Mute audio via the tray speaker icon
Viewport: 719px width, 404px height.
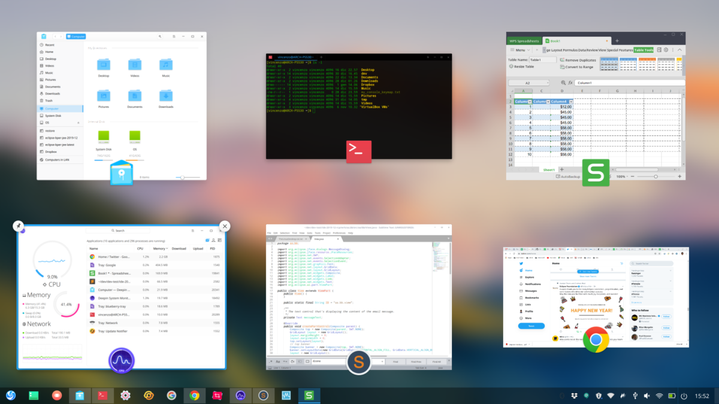tap(648, 395)
